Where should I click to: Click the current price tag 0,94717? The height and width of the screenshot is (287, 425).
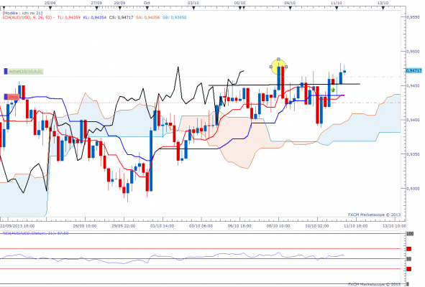pos(414,70)
